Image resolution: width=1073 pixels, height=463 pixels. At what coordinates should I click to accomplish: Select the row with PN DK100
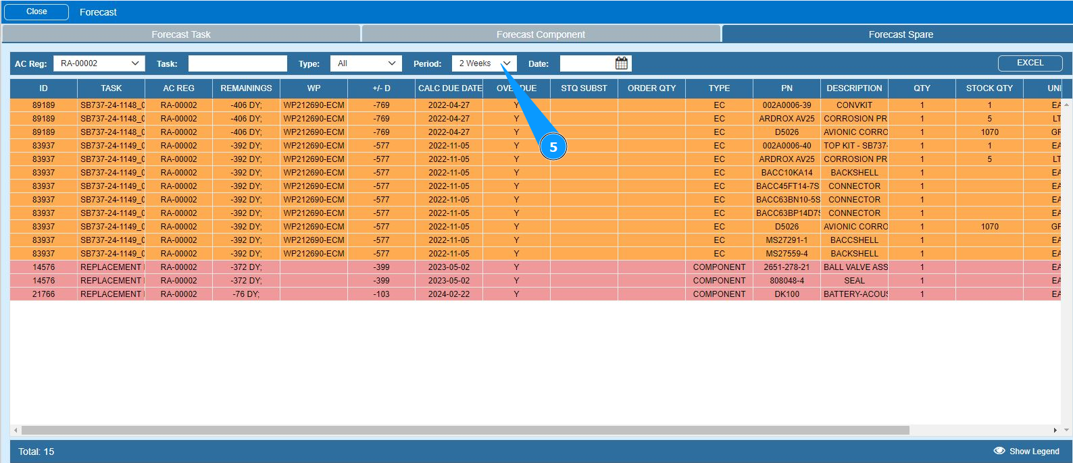pyautogui.click(x=787, y=294)
